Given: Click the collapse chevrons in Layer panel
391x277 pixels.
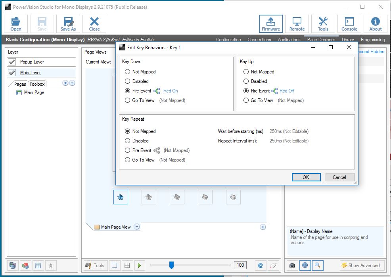Looking at the screenshot, I should pyautogui.click(x=51, y=265).
